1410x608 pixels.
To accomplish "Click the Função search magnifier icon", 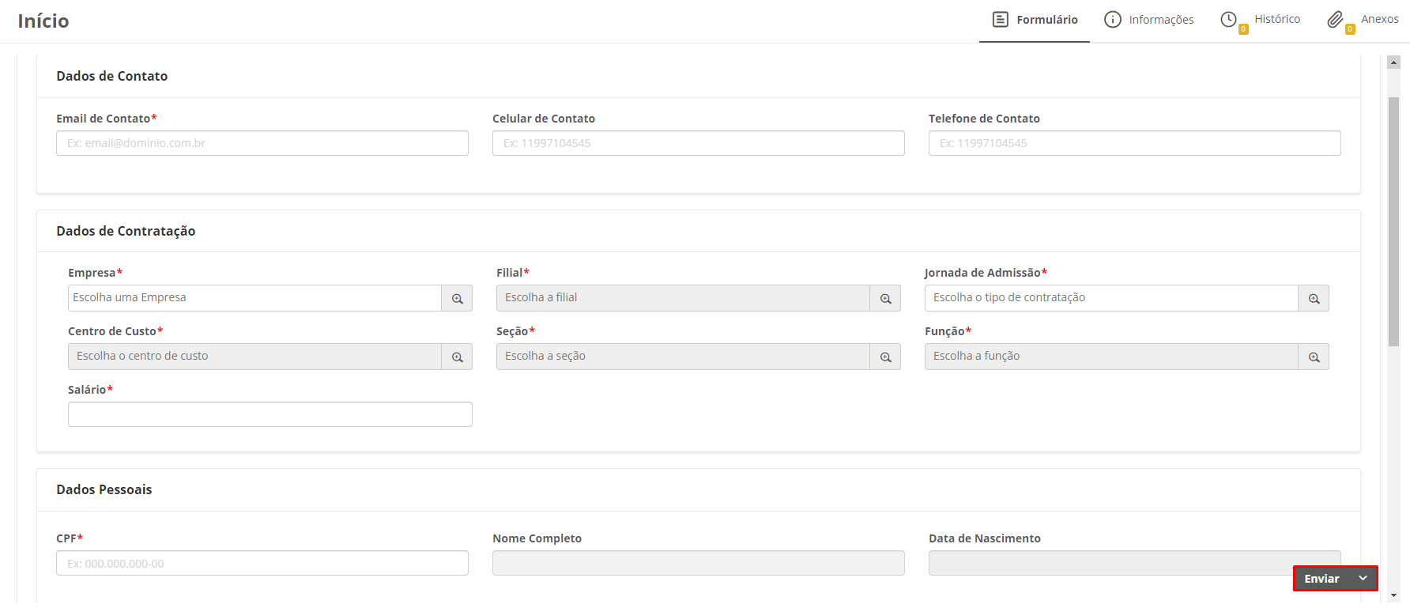I will (x=1314, y=357).
